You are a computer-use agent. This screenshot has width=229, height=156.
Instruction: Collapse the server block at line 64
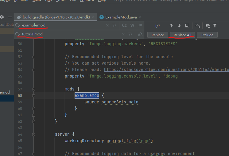point(33,134)
